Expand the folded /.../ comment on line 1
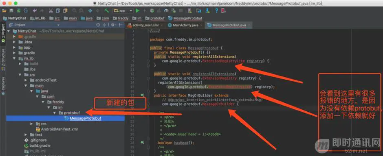Image resolution: width=383 pixels, height=156 pixels. click(148, 31)
